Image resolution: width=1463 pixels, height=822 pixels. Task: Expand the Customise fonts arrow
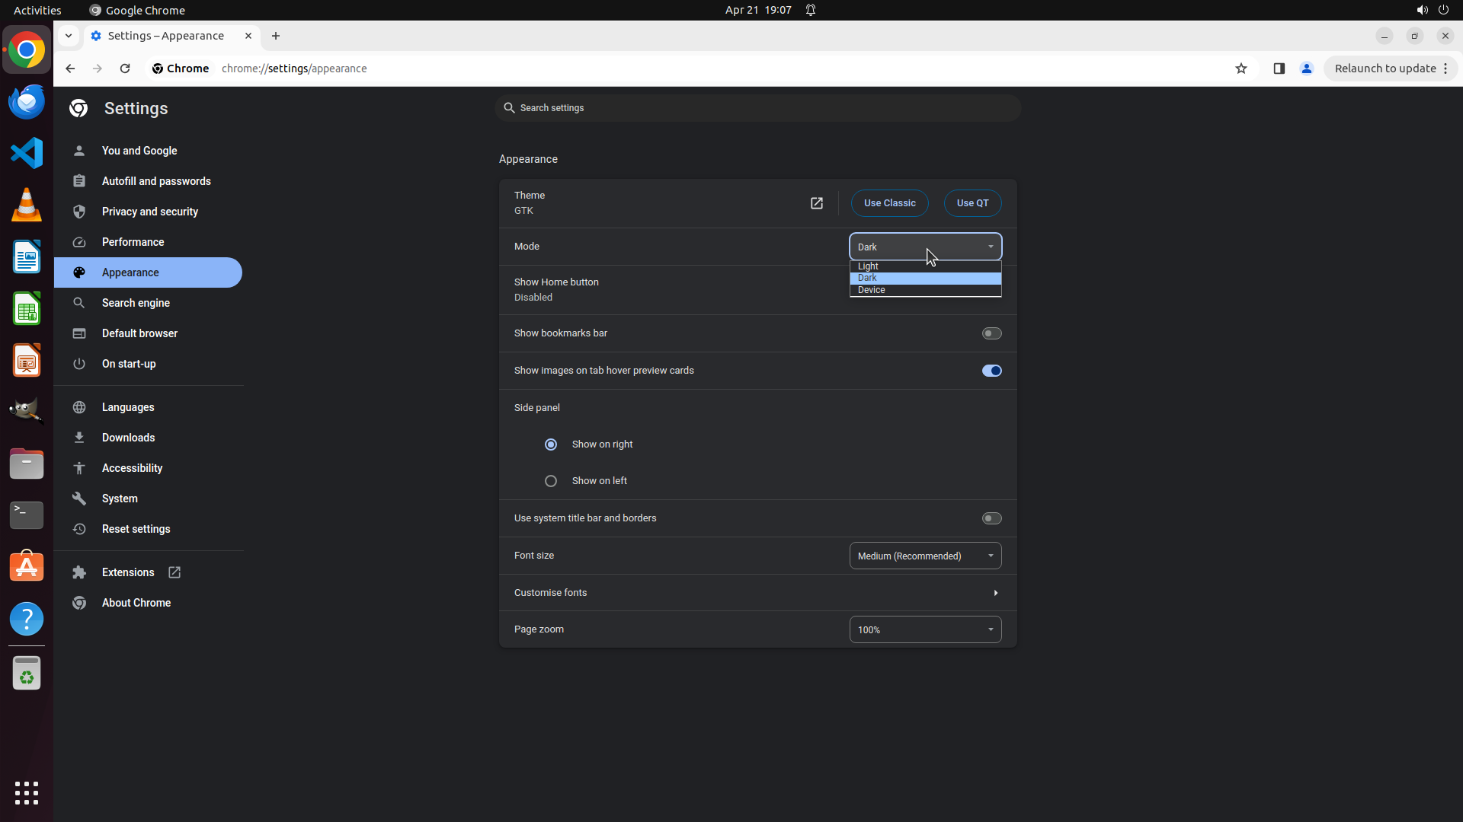click(x=995, y=593)
